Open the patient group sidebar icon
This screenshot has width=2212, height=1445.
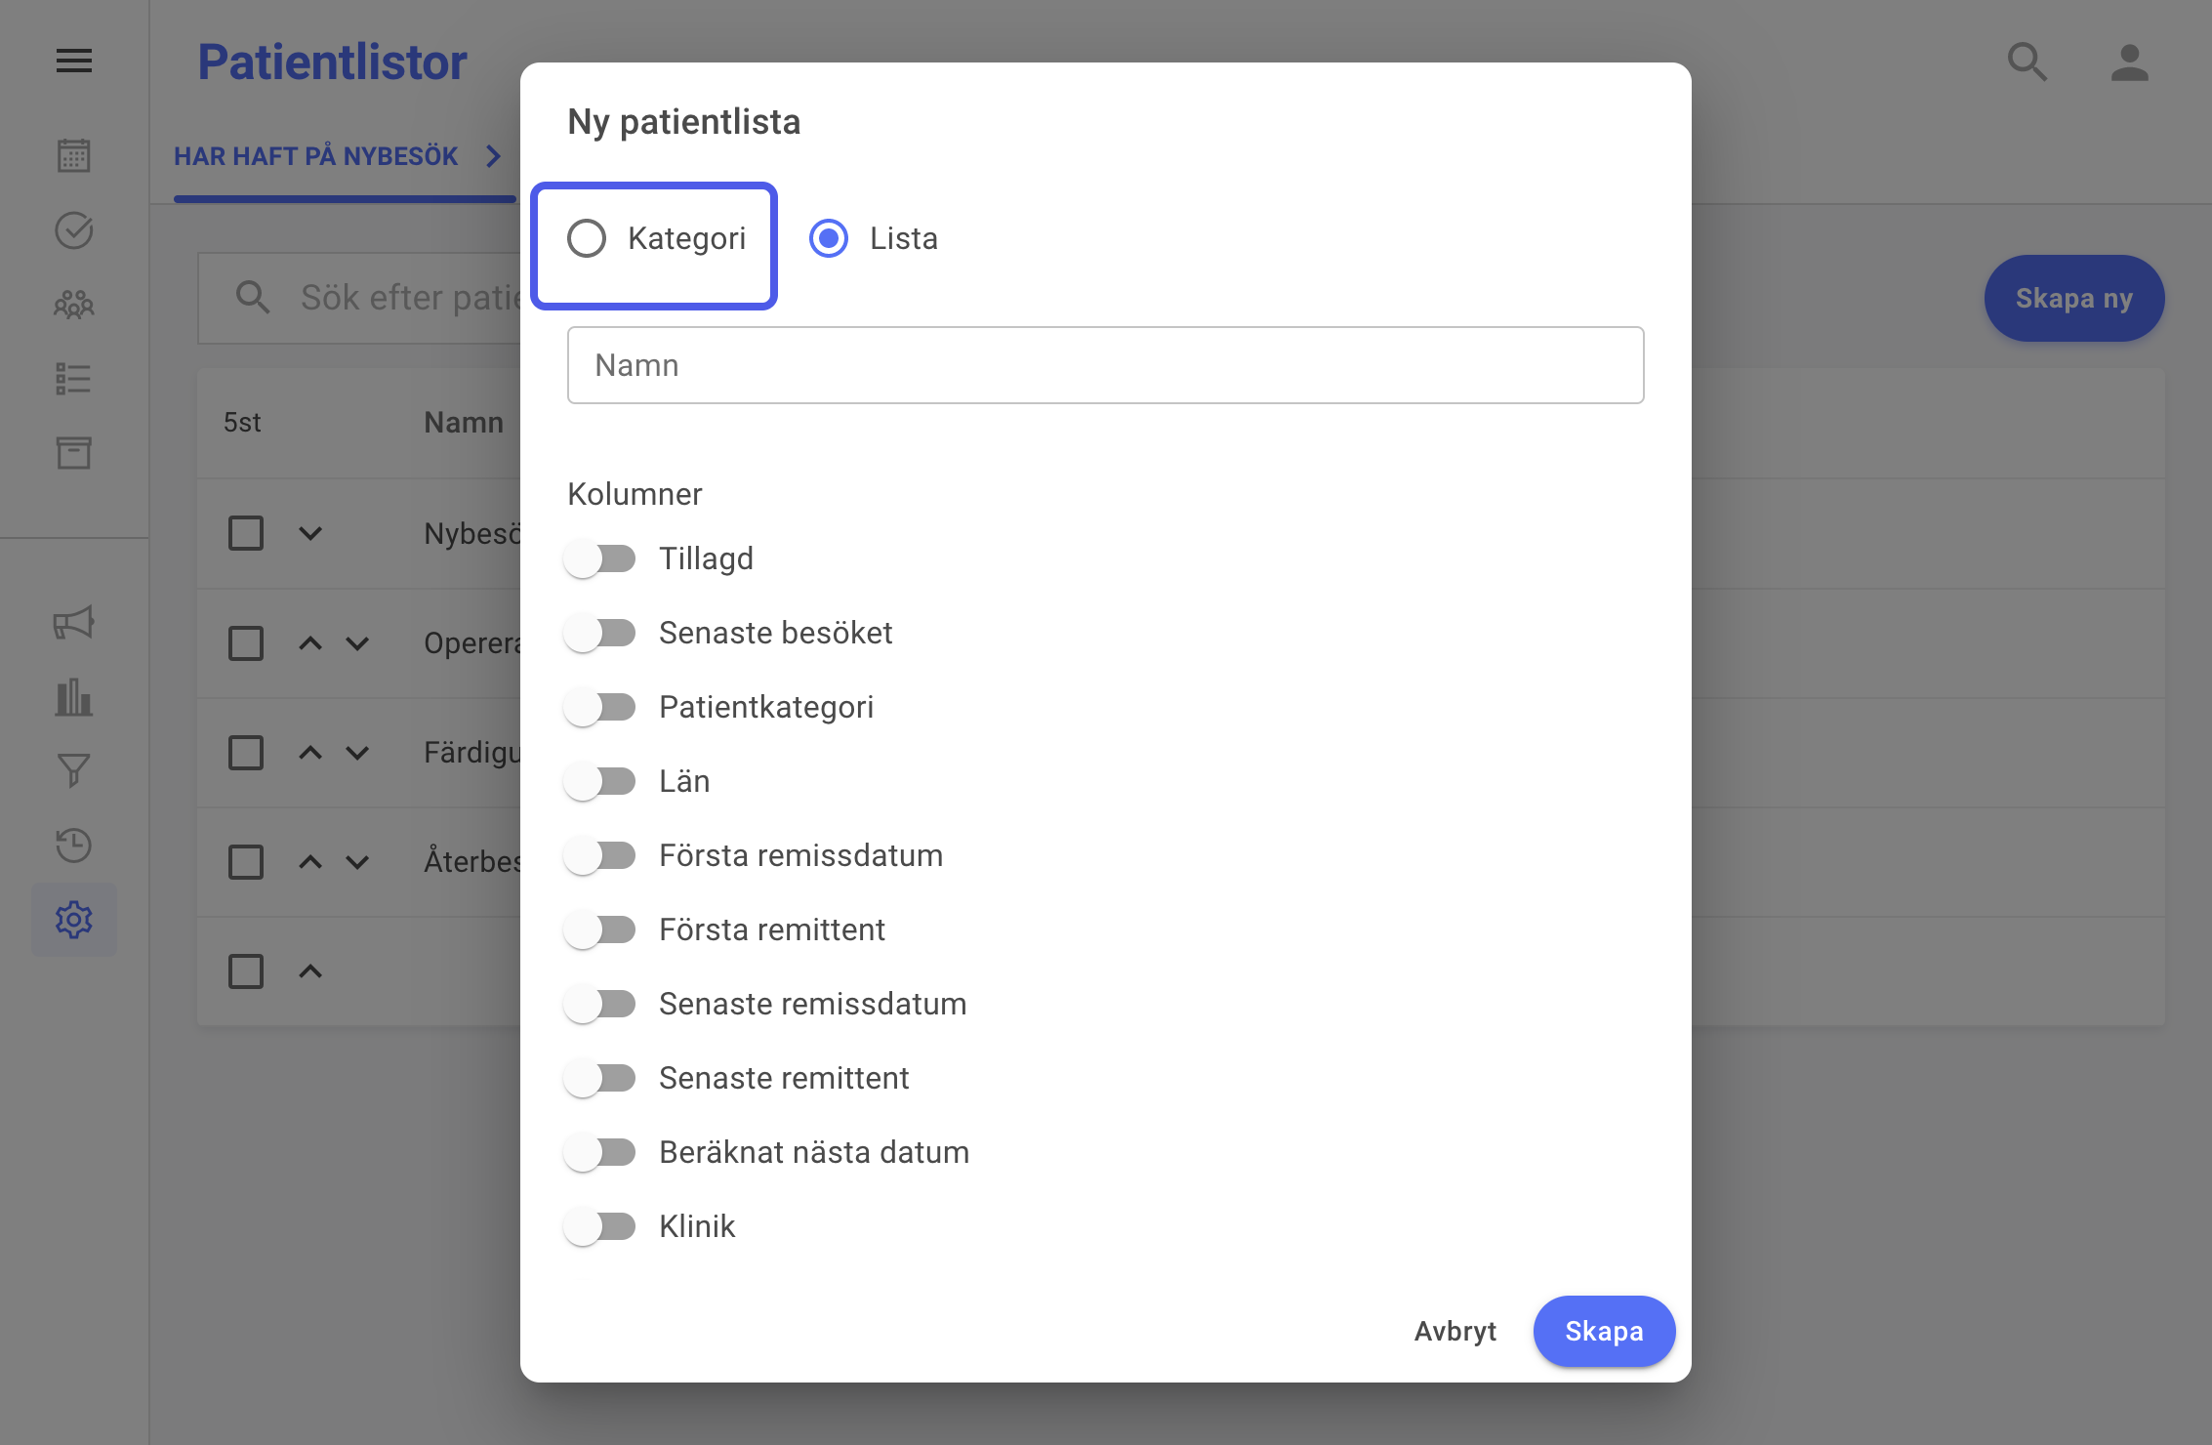(x=74, y=305)
